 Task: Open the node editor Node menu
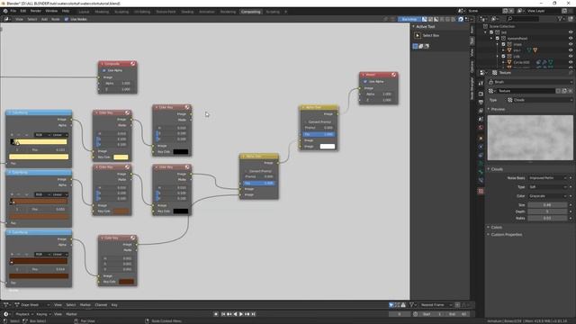point(56,19)
